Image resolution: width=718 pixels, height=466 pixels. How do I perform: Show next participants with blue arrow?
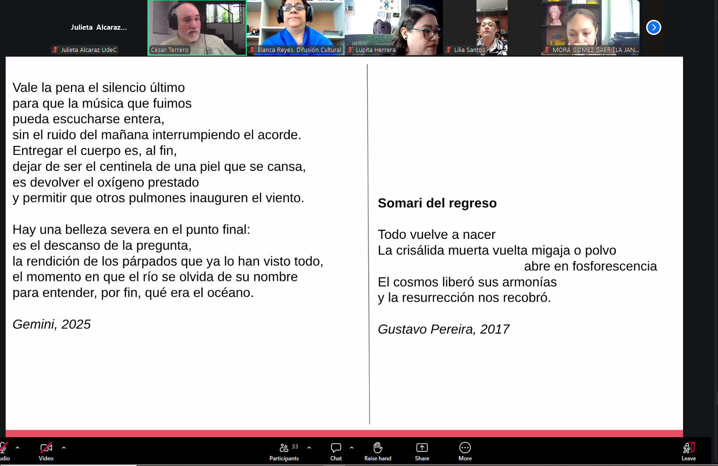coord(653,27)
